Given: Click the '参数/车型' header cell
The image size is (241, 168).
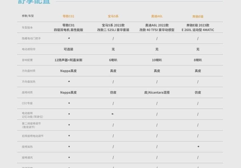Looking at the screenshot, I should pyautogui.click(x=28, y=16).
